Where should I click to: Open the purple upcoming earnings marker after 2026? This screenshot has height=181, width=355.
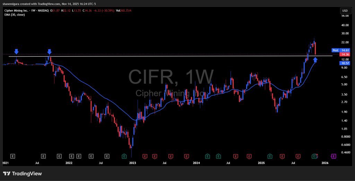[x=333, y=156]
